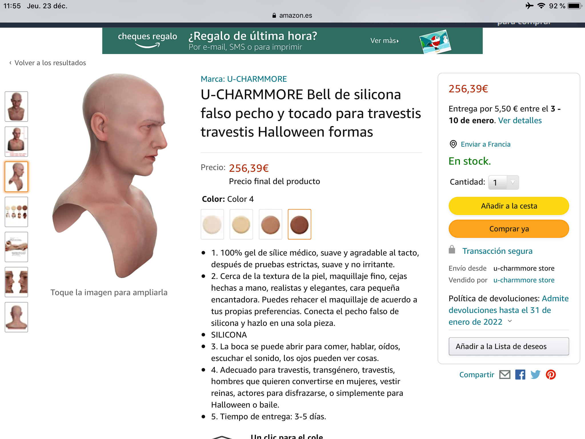Image resolution: width=585 pixels, height=439 pixels.
Task: Open the Cantidad quantity dropdown
Action: (503, 182)
